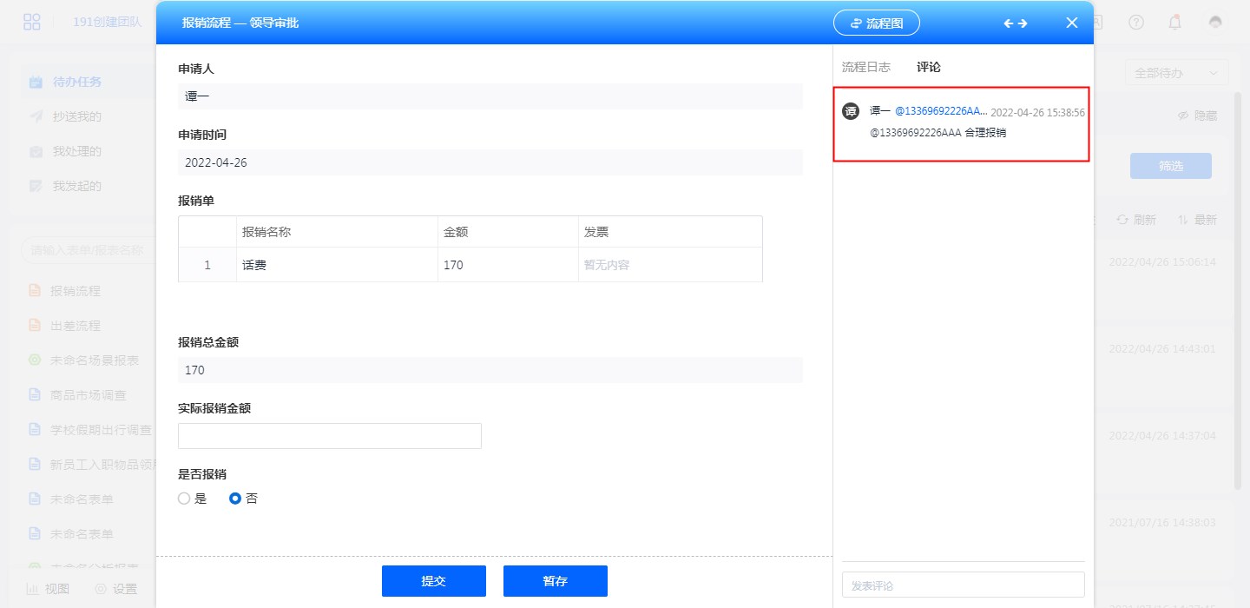This screenshot has width=1250, height=608.
Task: Click the 刷新 refresh icon
Action: (x=1122, y=220)
